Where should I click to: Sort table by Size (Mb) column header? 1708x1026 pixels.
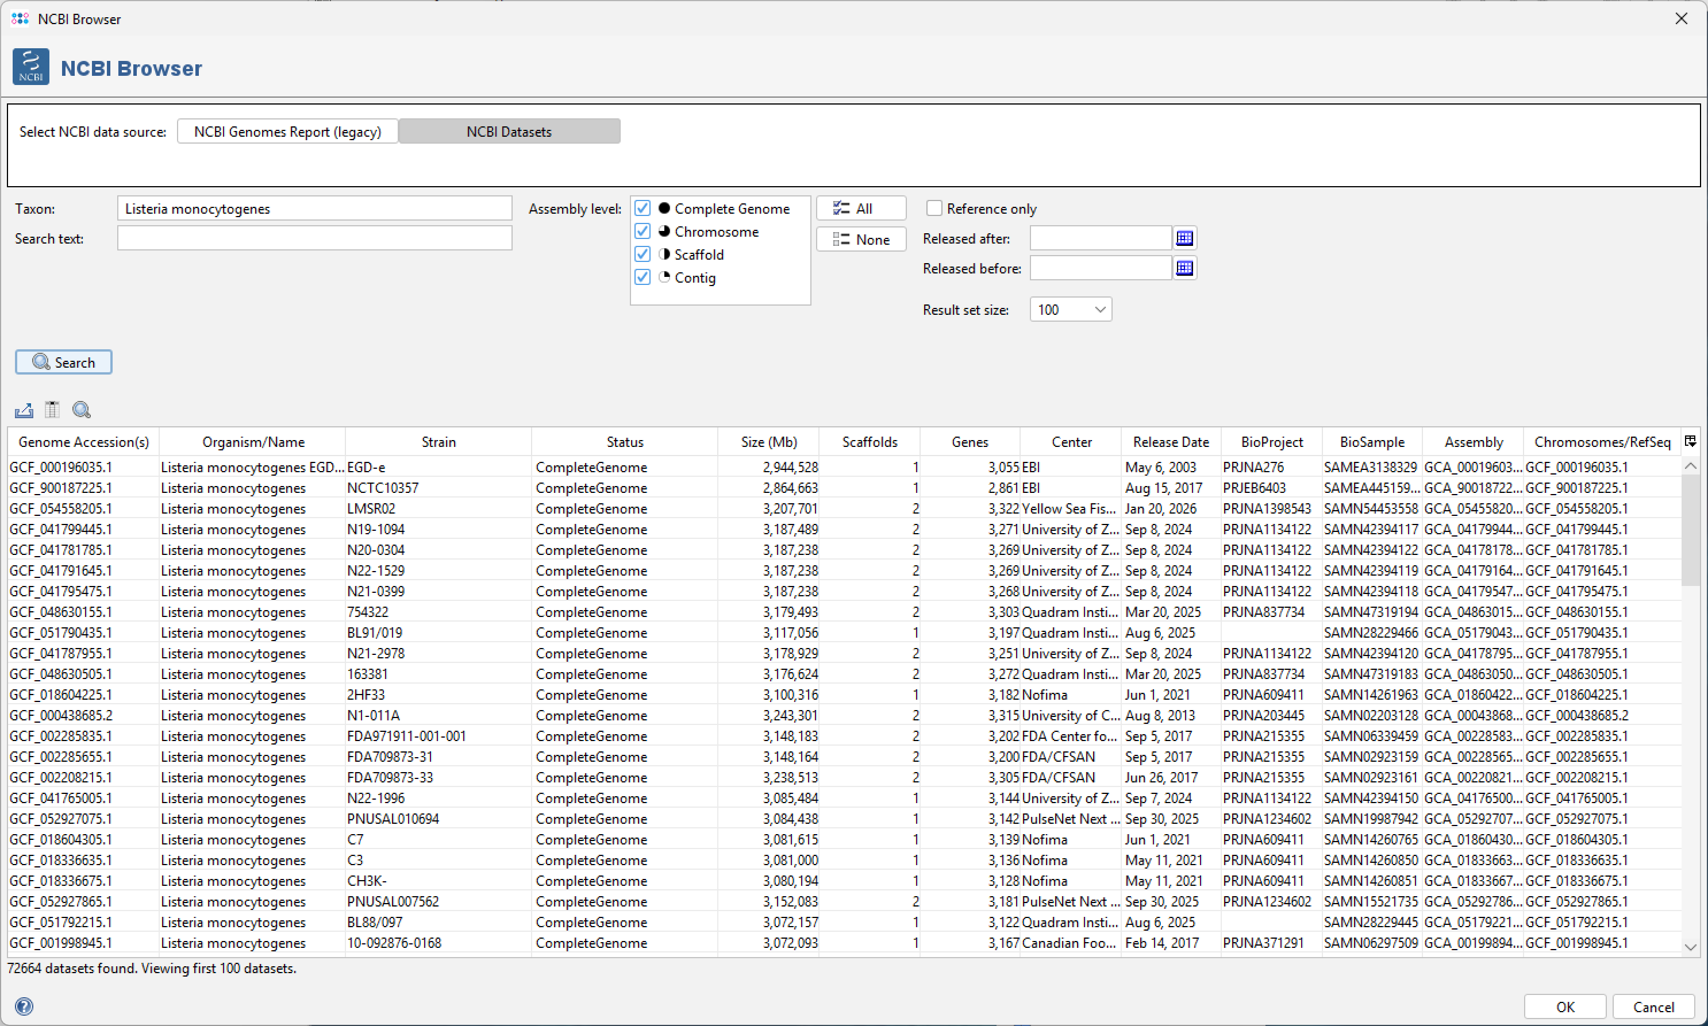tap(768, 442)
